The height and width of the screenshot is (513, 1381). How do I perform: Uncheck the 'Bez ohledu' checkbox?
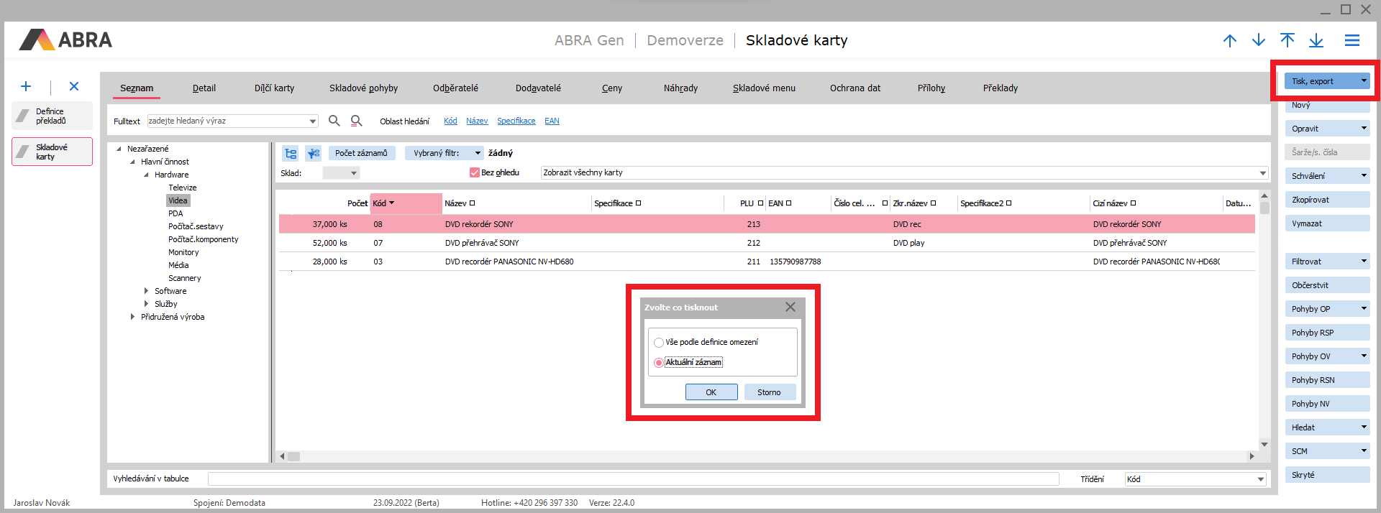(x=474, y=172)
